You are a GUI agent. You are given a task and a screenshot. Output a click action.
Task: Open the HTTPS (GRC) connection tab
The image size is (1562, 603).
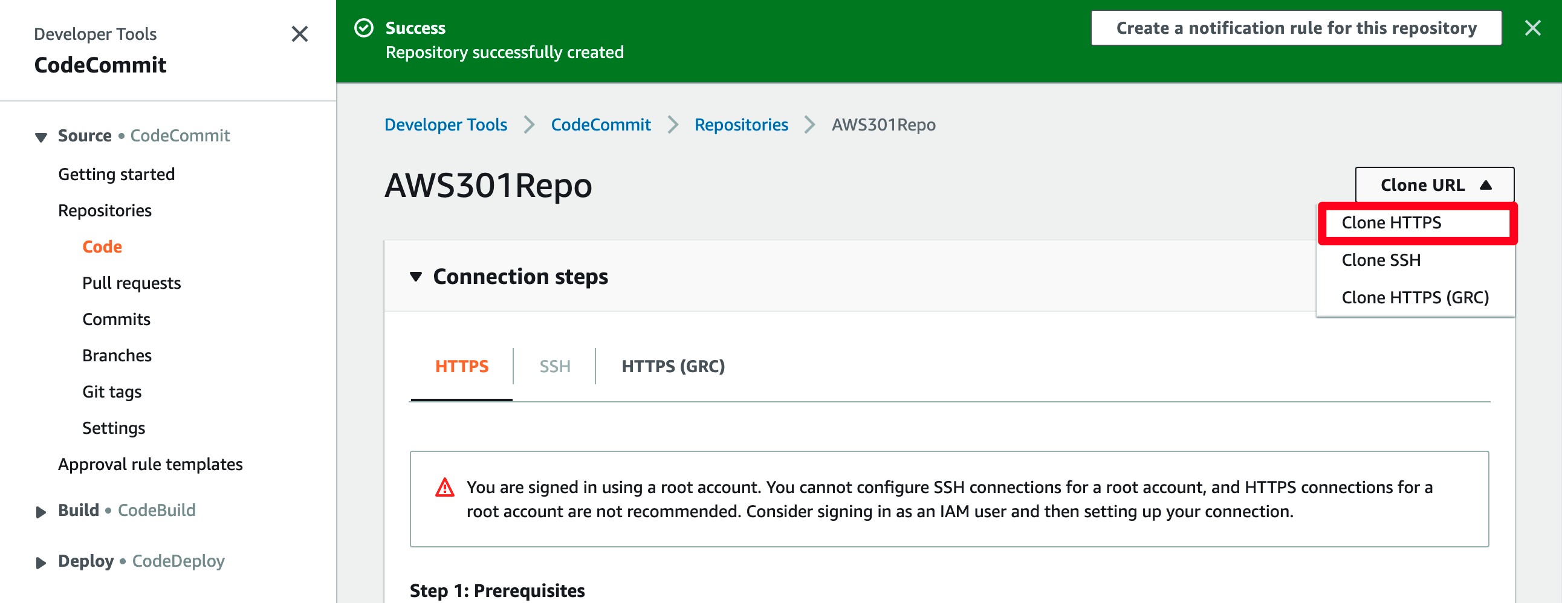[673, 367]
